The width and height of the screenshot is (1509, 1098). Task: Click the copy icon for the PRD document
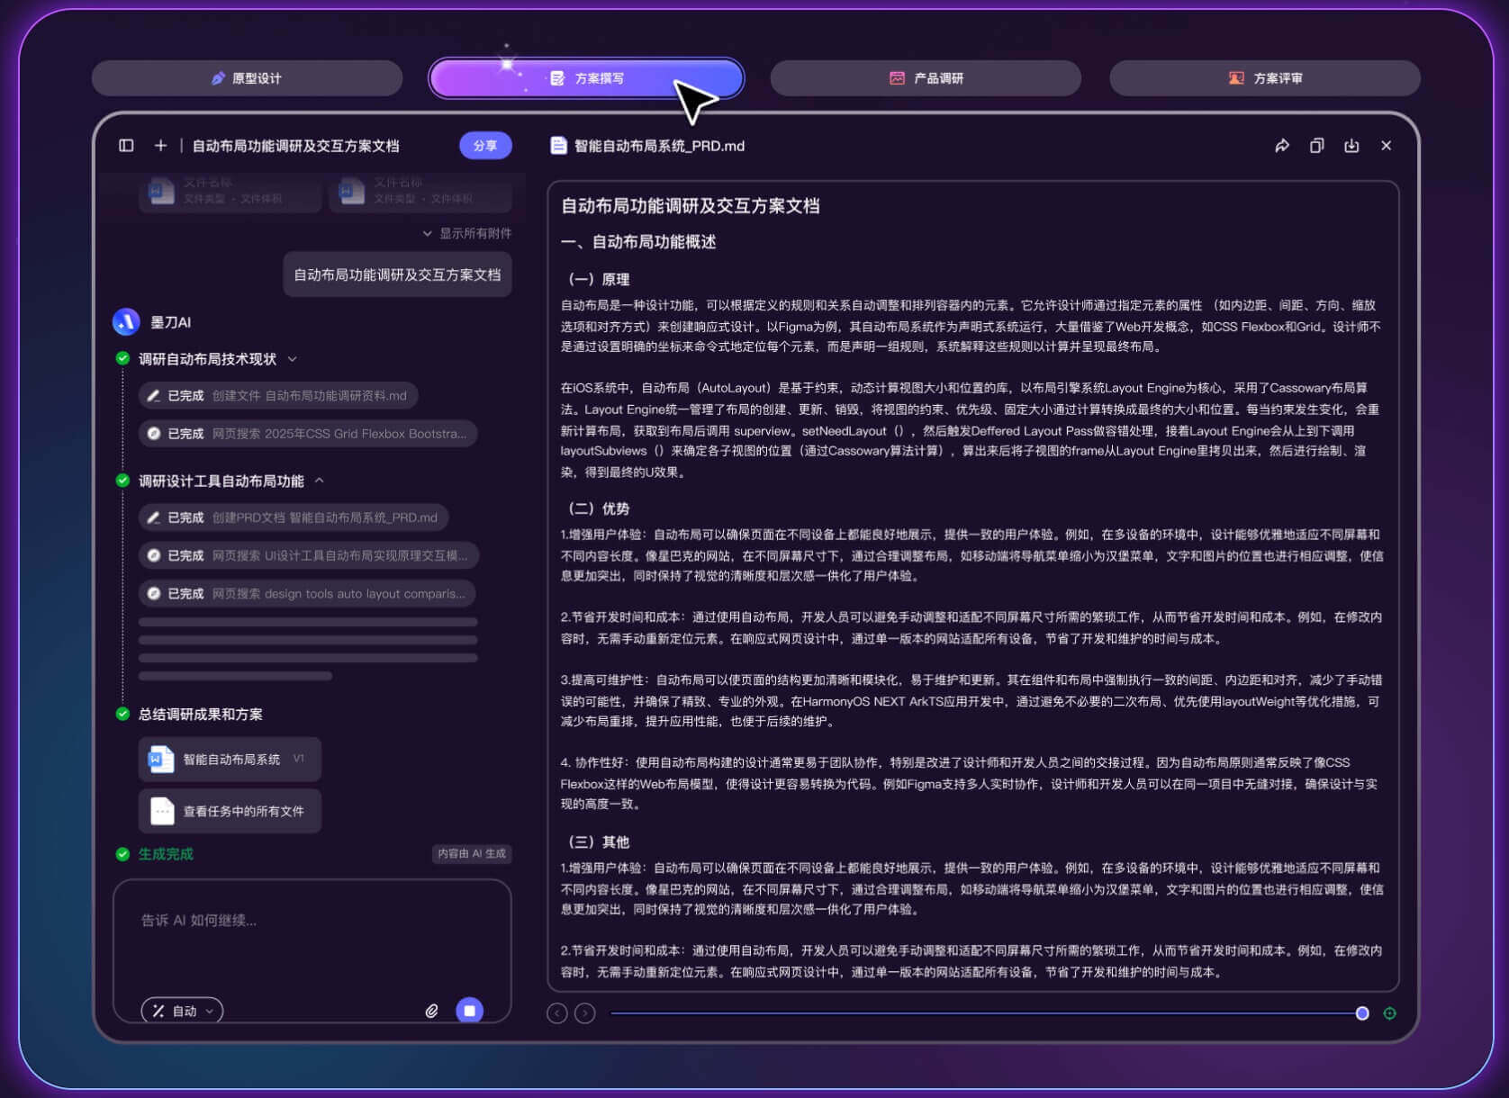(1316, 145)
